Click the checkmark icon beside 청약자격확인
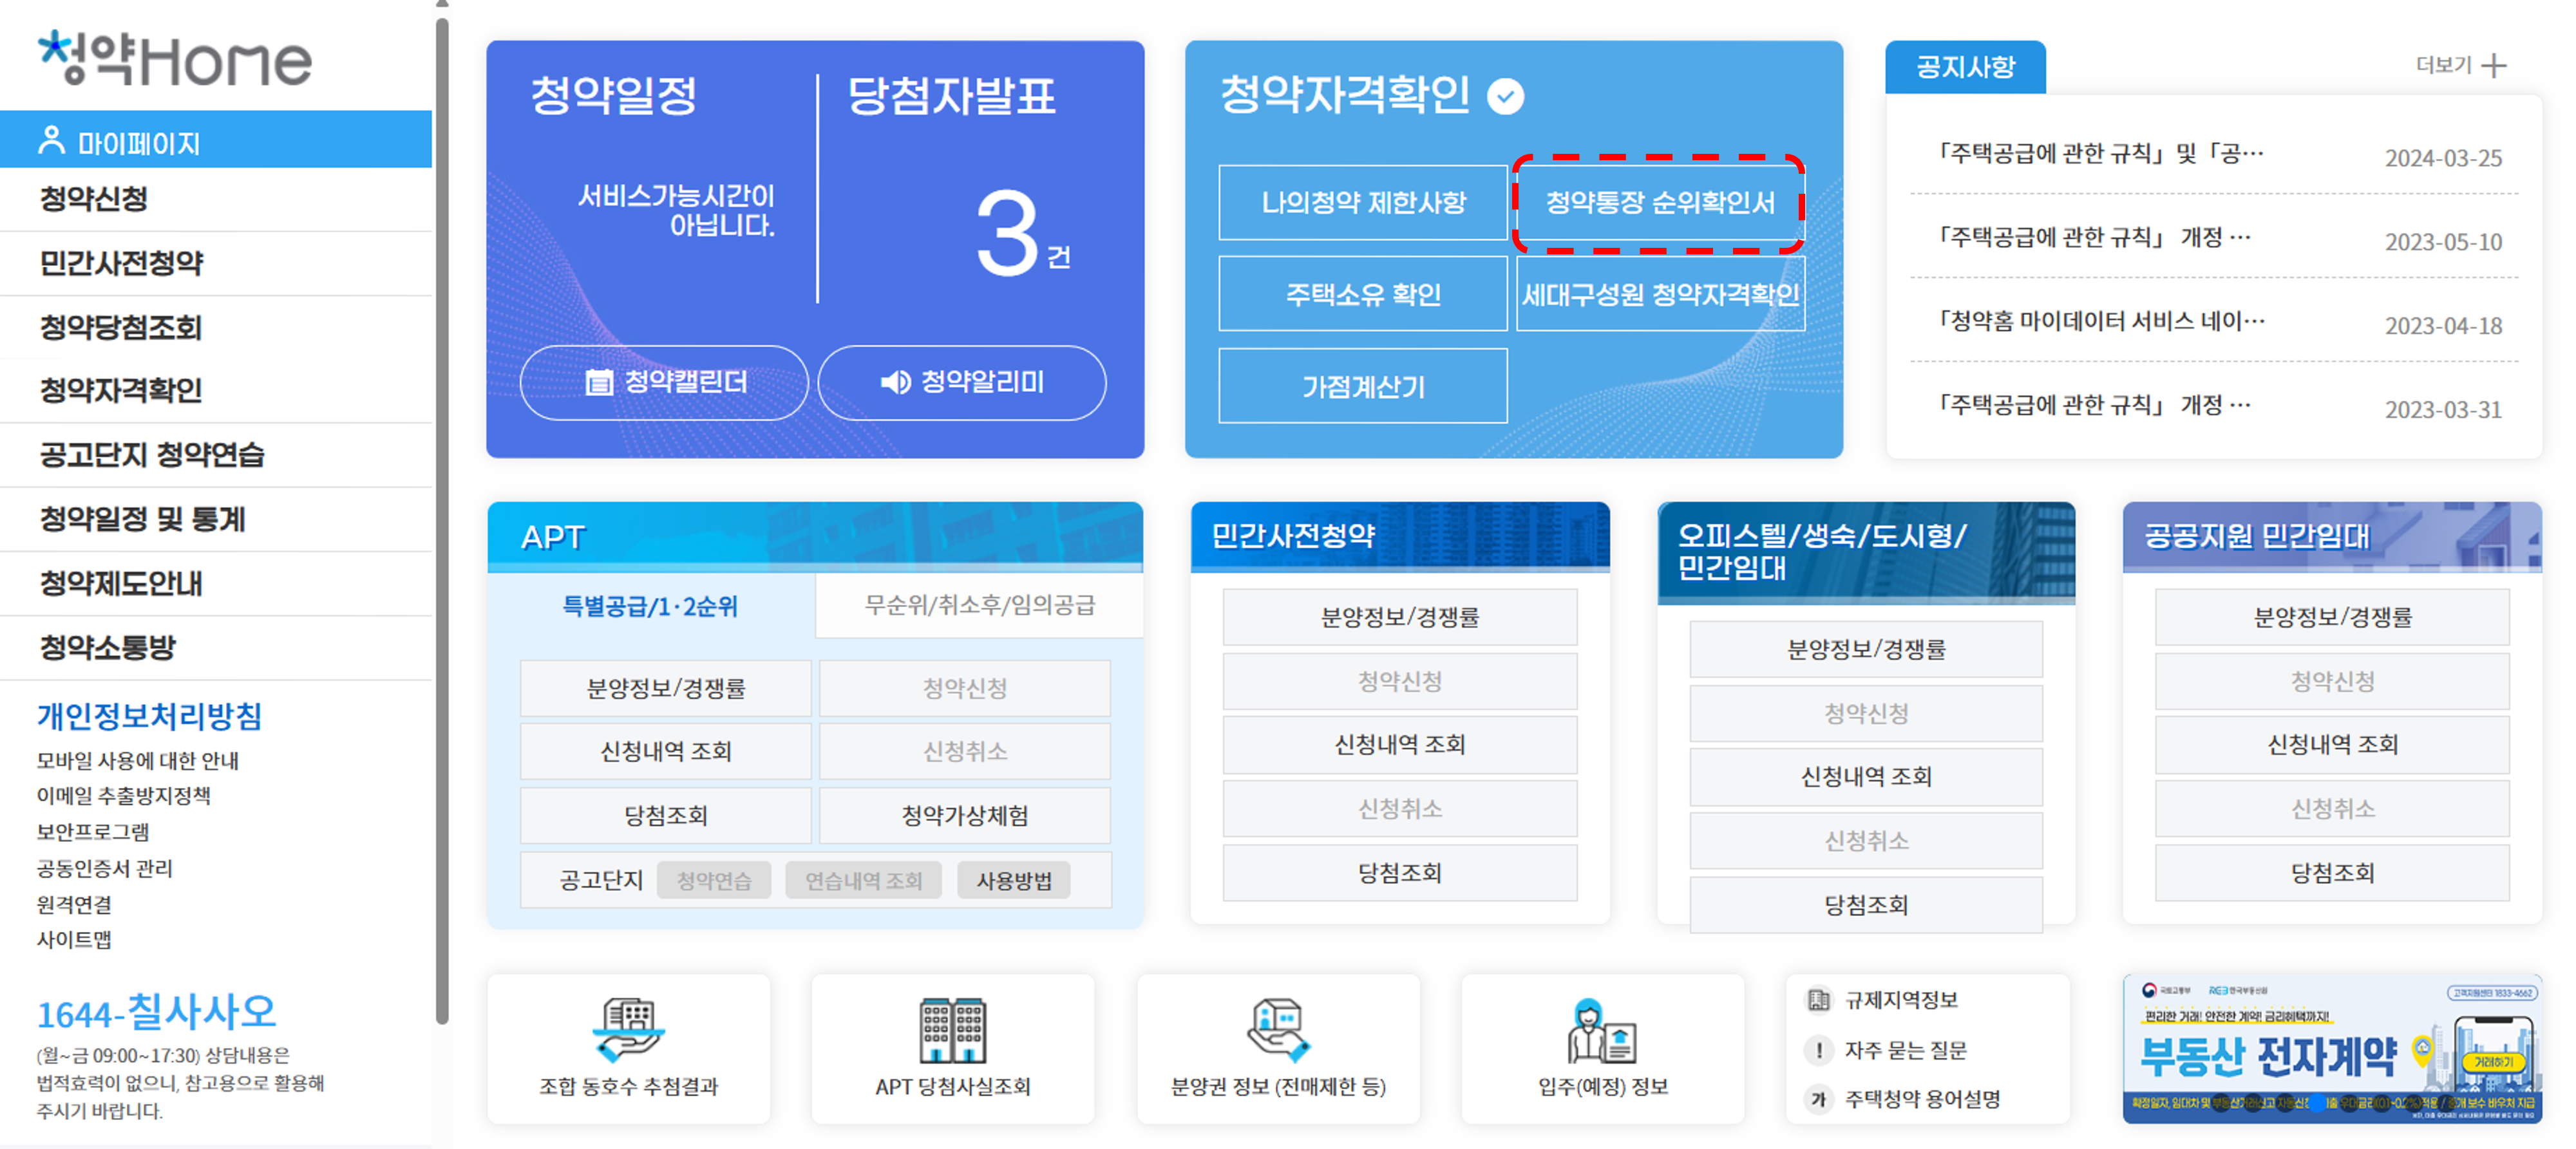2576x1149 pixels. (x=1505, y=97)
